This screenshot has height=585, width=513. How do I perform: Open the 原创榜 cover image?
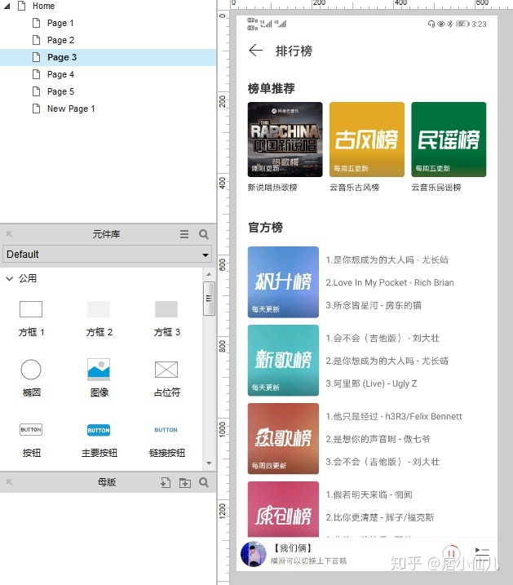click(283, 509)
